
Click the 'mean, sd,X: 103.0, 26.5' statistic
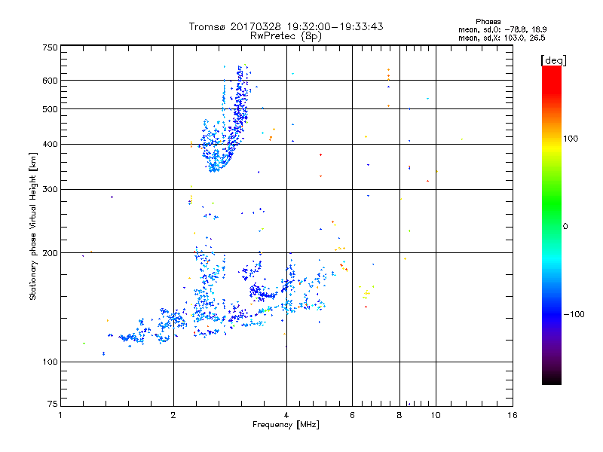point(501,38)
